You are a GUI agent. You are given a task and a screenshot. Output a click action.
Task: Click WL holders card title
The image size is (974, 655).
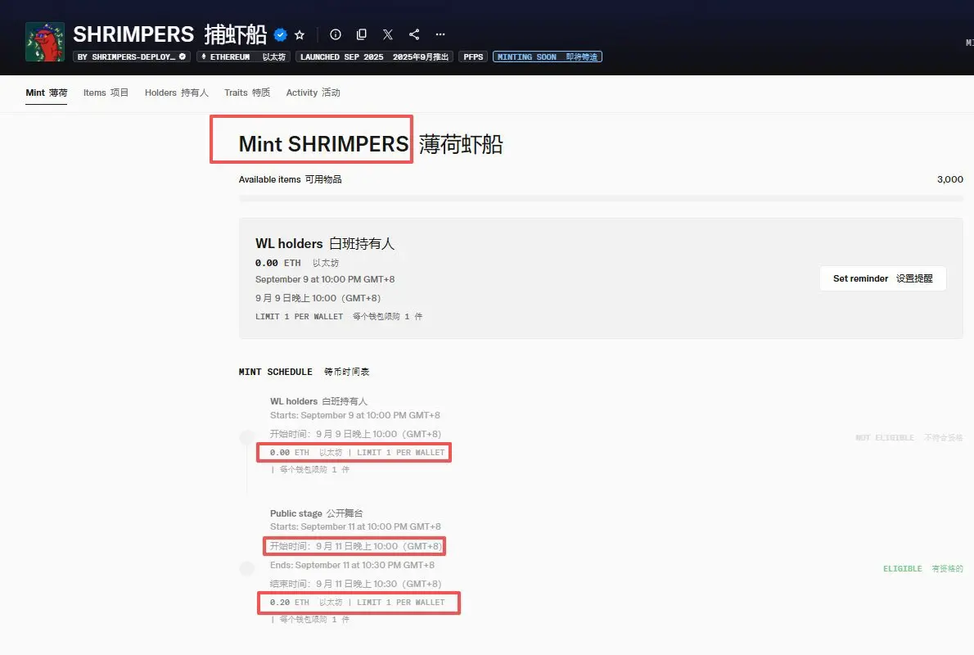[289, 244]
